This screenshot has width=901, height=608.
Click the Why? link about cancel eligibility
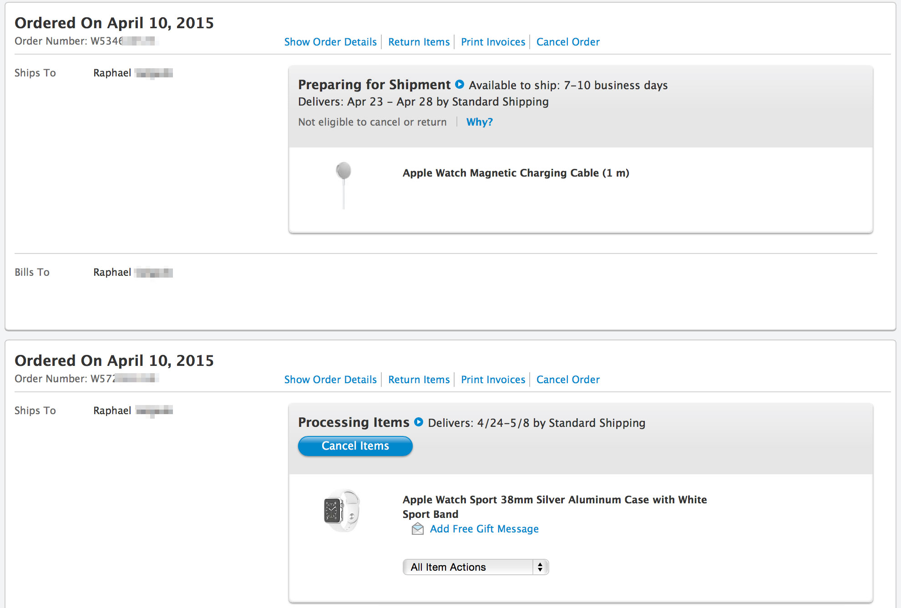(x=479, y=122)
